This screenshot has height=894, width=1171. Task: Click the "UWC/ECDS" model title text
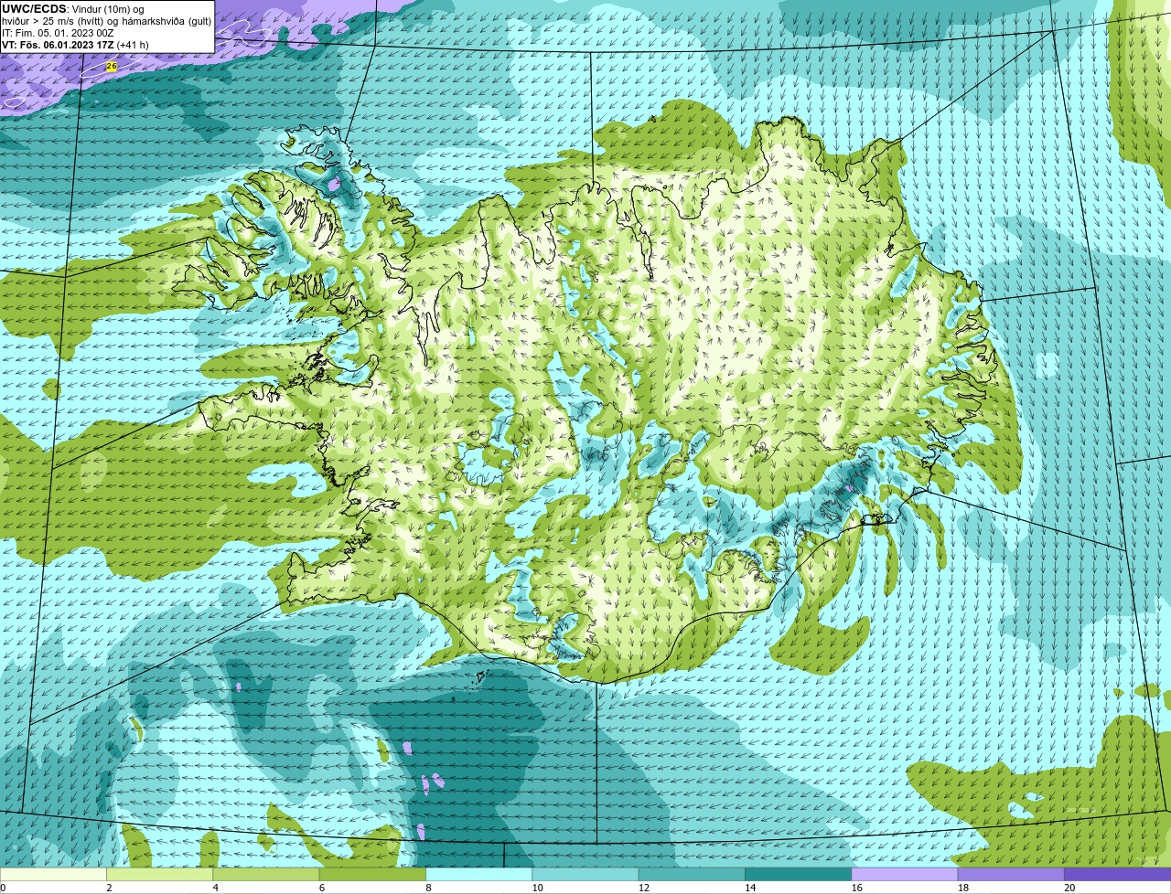34,9
